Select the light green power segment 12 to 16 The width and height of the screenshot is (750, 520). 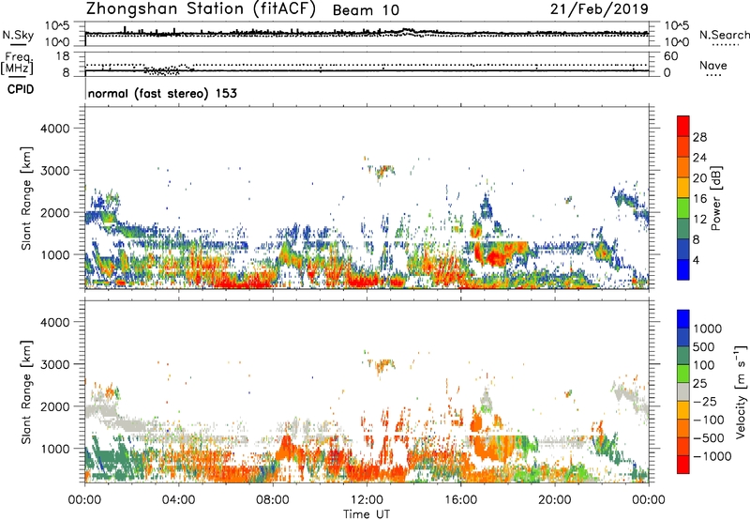(683, 208)
